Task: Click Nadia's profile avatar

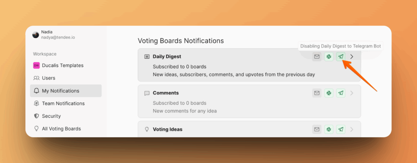Action: pos(36,35)
